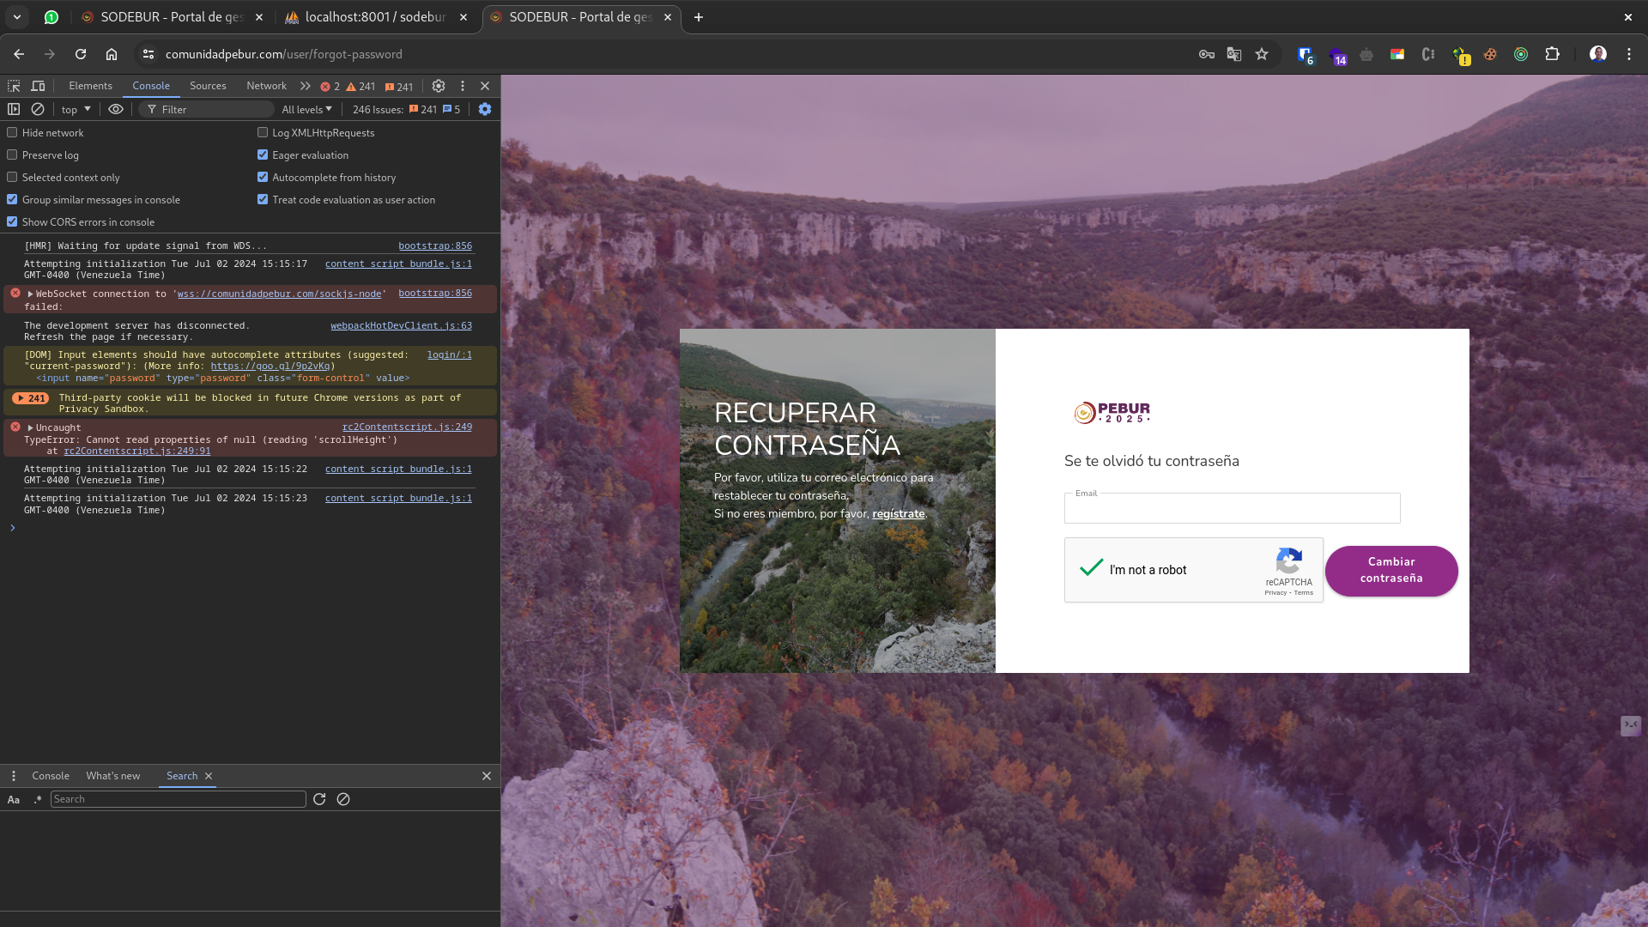
Task: Create a live expression with the eye icon
Action: point(115,109)
